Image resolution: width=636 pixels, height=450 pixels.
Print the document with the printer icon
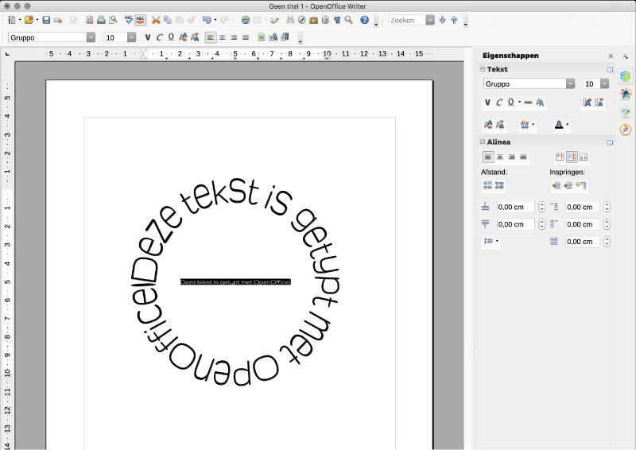point(101,20)
